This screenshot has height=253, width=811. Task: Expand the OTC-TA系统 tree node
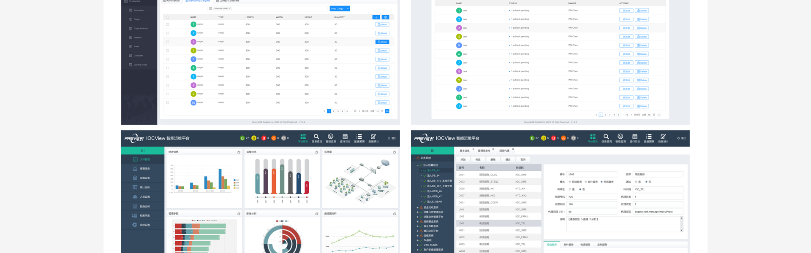(418, 245)
